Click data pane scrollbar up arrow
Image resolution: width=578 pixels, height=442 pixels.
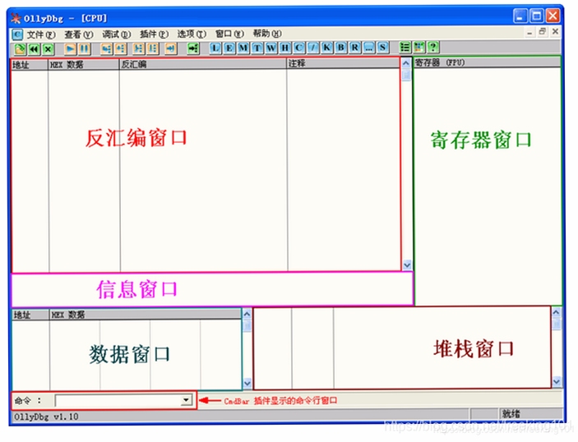pos(247,314)
